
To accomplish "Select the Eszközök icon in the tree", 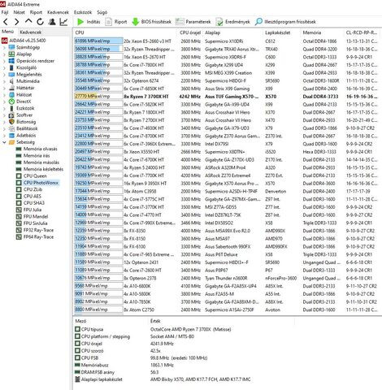I will click(x=11, y=108).
